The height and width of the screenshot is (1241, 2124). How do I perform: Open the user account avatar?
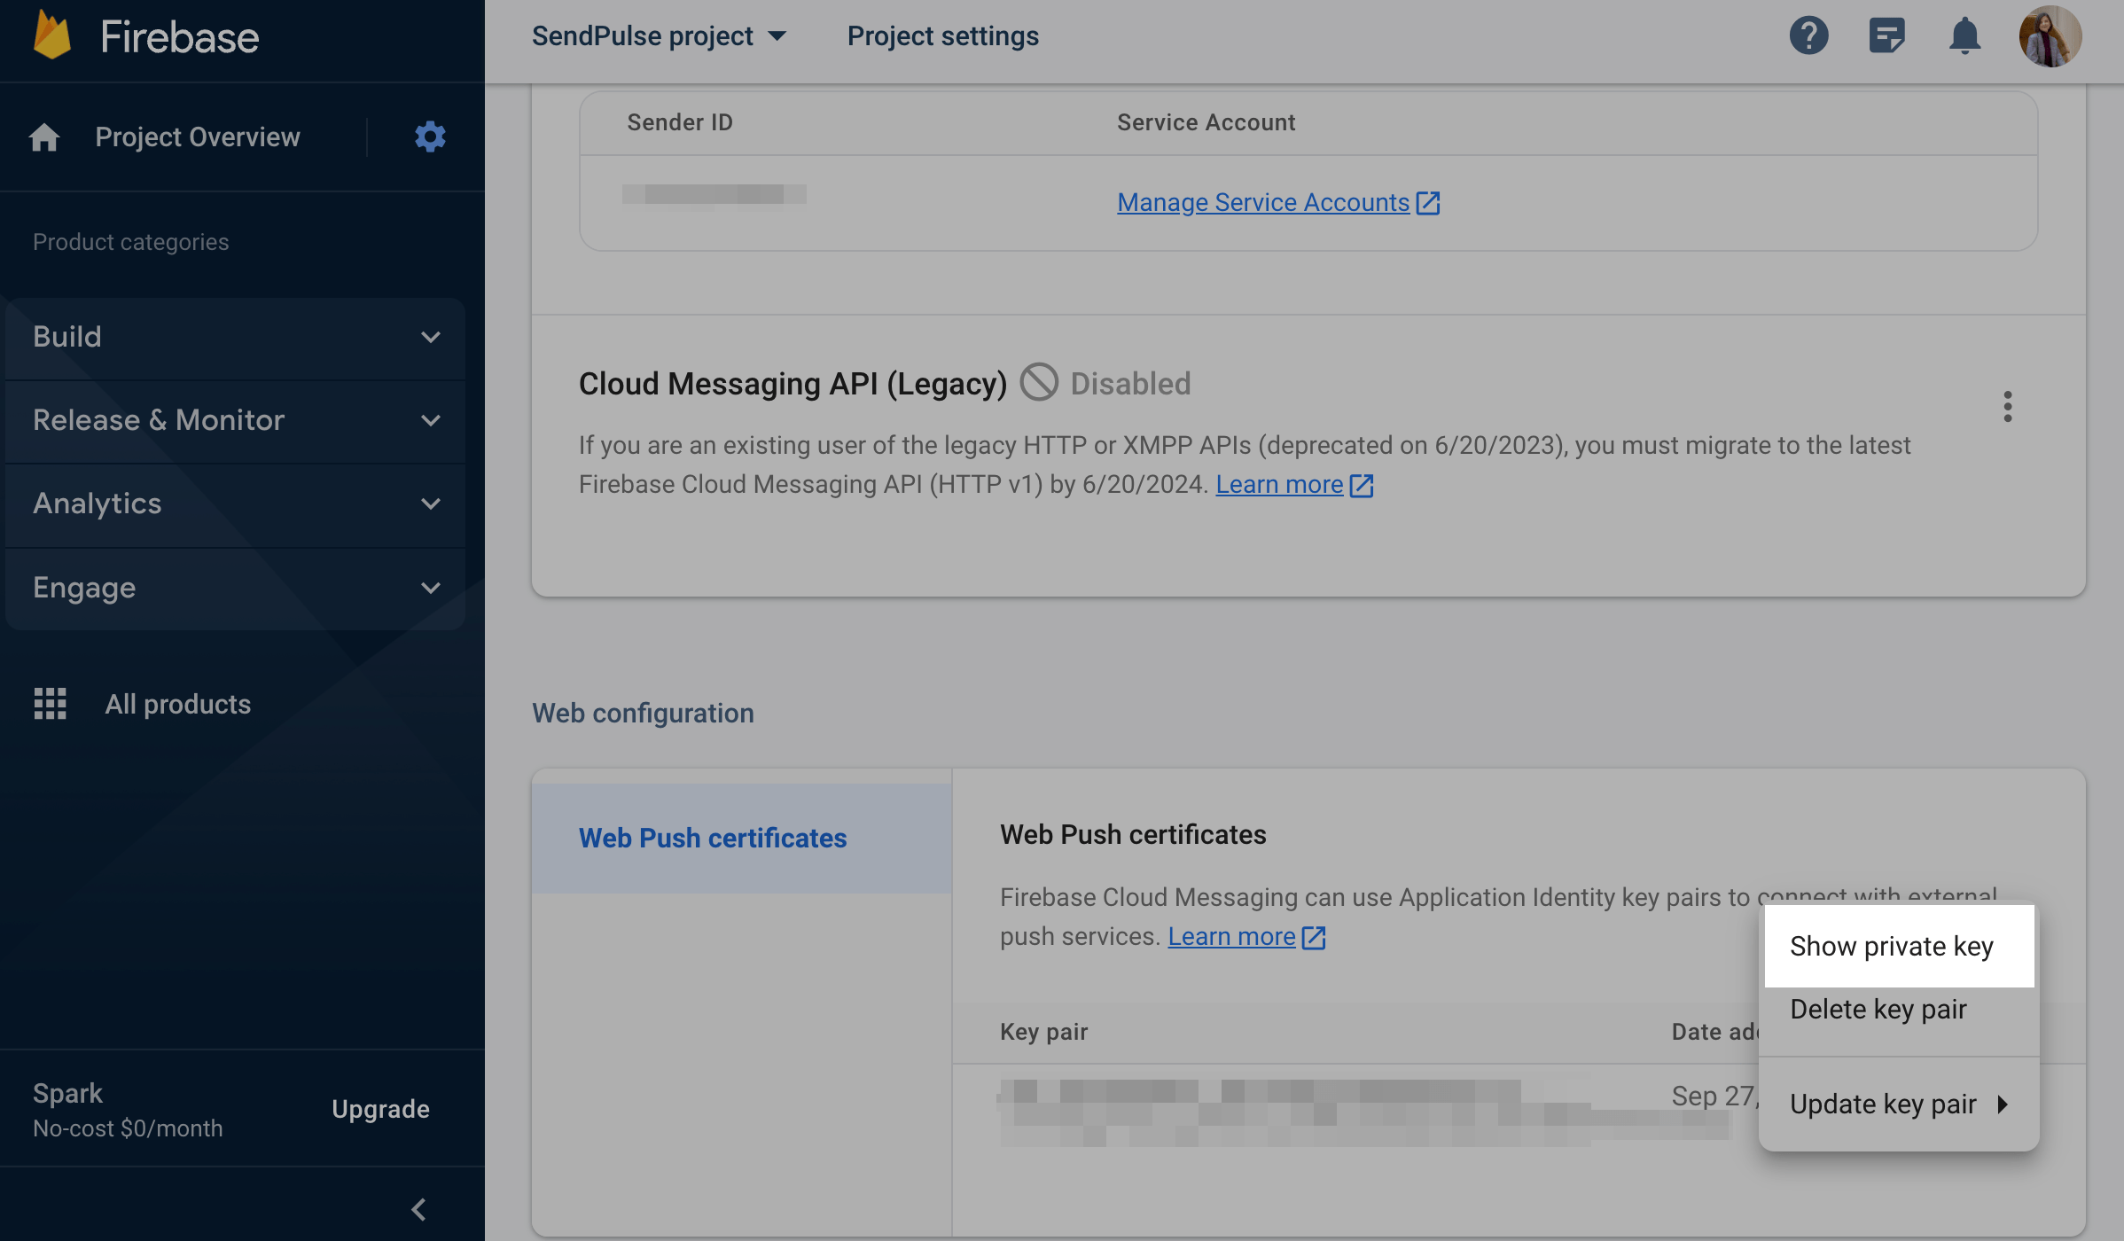(x=2050, y=36)
